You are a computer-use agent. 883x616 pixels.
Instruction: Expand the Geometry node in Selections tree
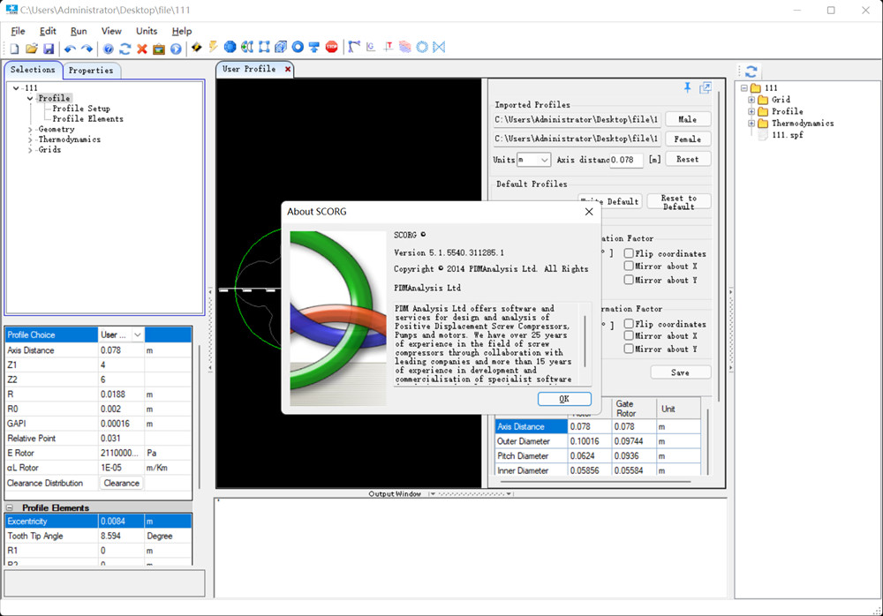click(x=30, y=130)
